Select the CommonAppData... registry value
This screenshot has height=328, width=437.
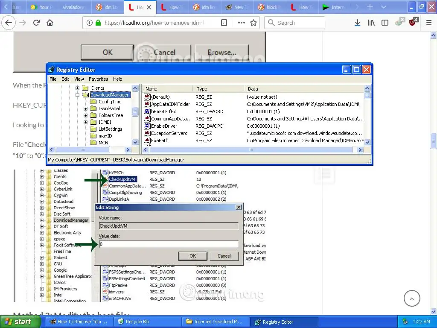171,119
